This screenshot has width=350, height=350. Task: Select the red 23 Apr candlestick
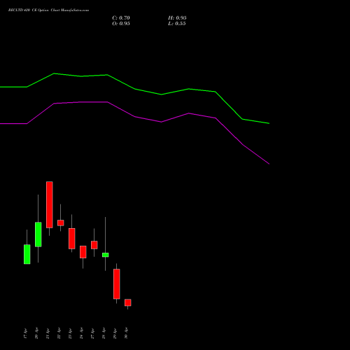[71, 239]
